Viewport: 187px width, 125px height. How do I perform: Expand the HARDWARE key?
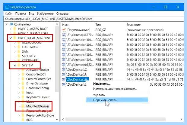click(15, 47)
